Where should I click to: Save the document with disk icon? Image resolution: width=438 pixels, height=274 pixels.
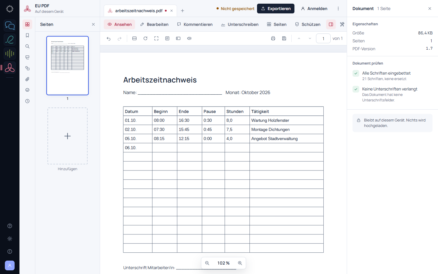[x=284, y=38]
